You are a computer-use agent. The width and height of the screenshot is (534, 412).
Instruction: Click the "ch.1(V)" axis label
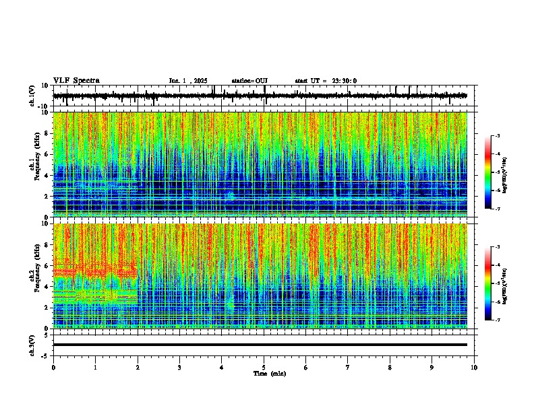pos(32,96)
